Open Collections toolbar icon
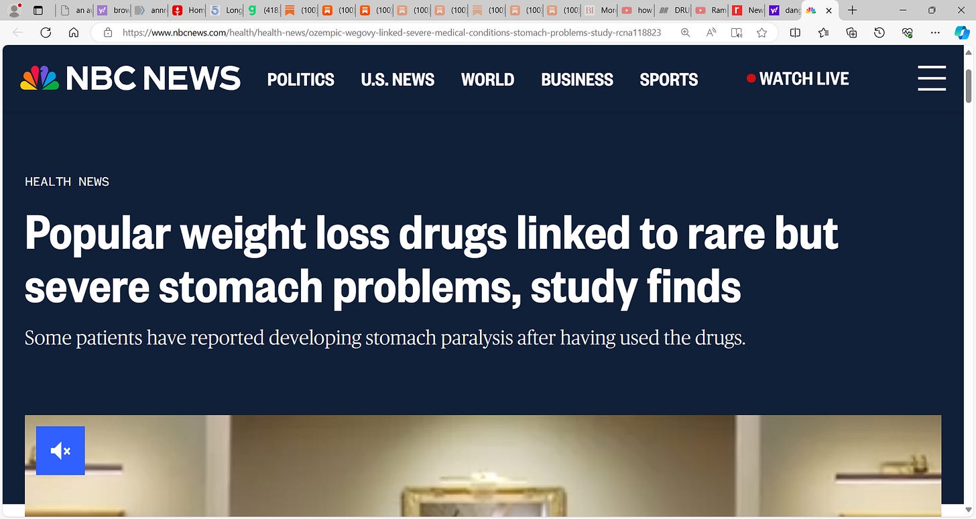 pyautogui.click(x=851, y=32)
